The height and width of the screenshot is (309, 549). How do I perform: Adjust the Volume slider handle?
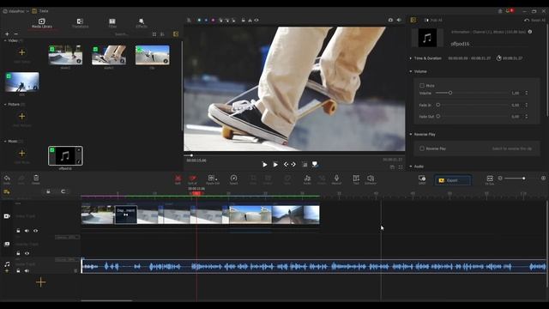click(x=450, y=93)
